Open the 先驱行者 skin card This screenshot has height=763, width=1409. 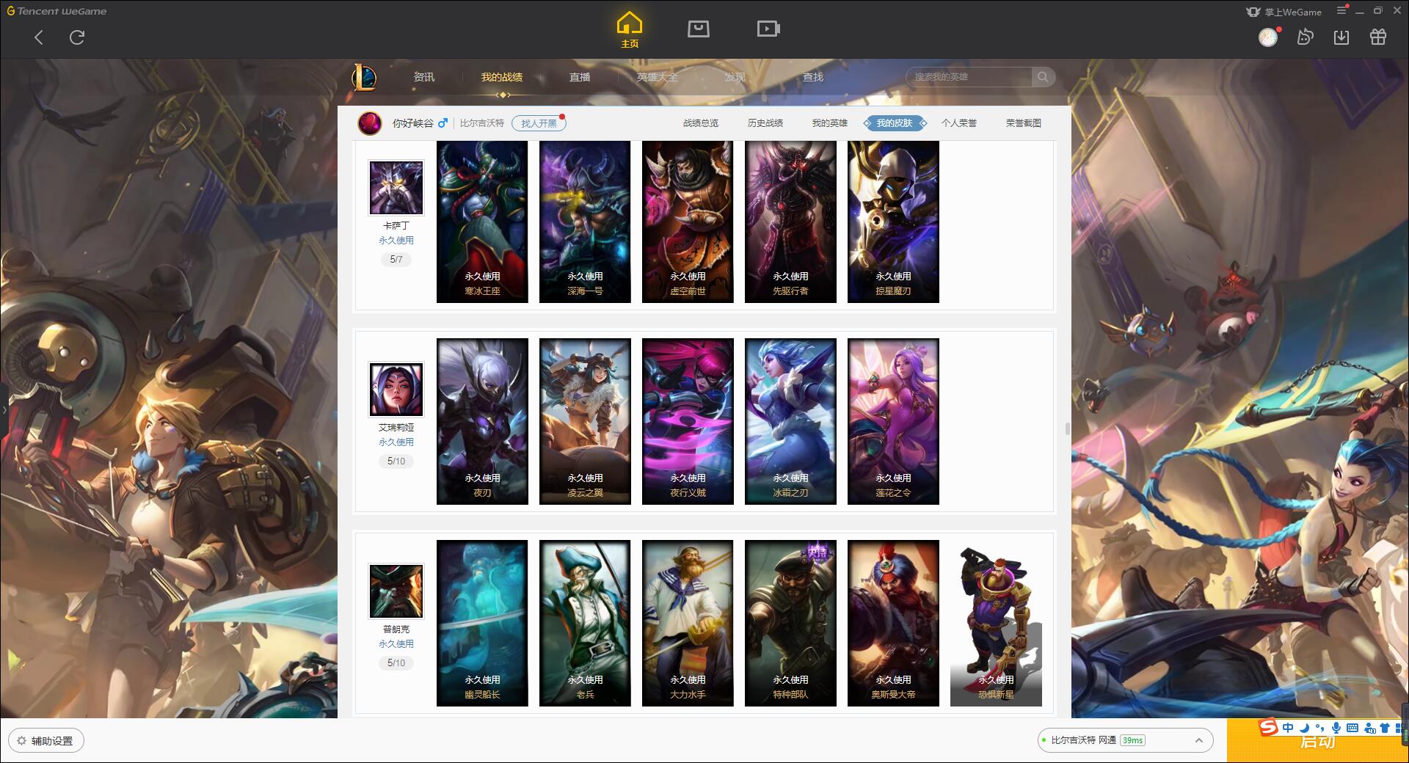coord(790,222)
